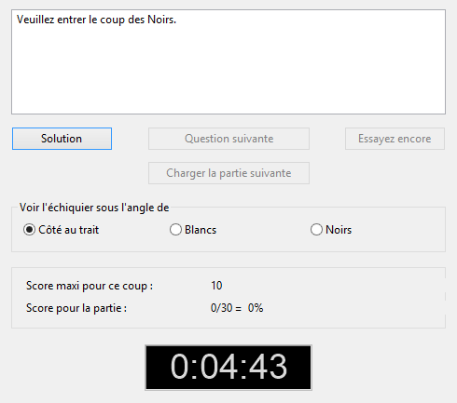This screenshot has height=403, width=457.
Task: Load next game with Charger la partie suivante
Action: point(228,173)
